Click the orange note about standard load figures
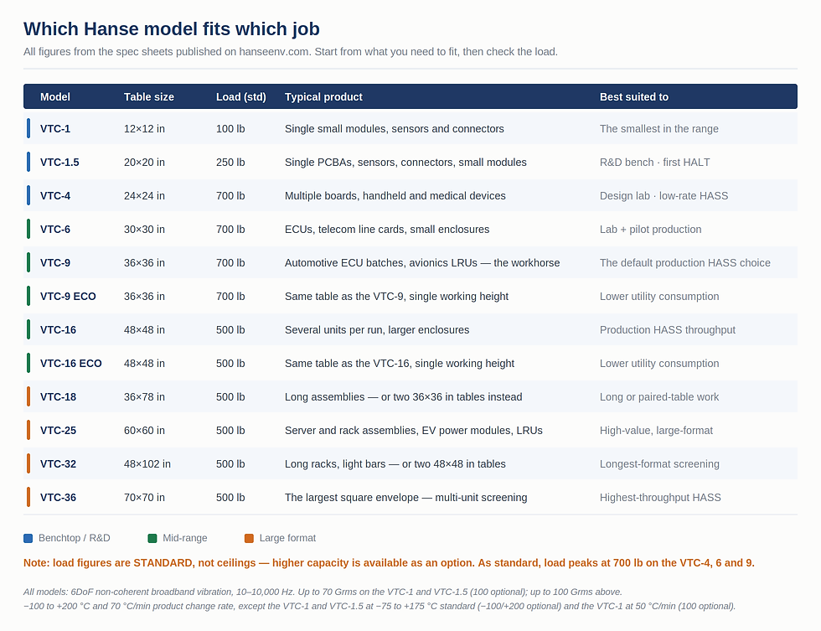The width and height of the screenshot is (821, 631). [x=389, y=563]
